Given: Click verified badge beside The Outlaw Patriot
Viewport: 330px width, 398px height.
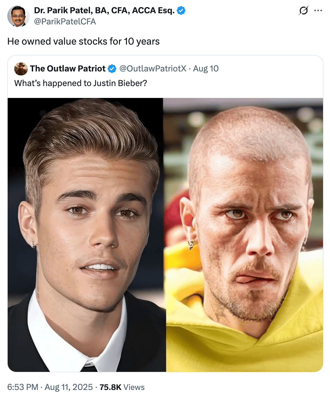Looking at the screenshot, I should (x=112, y=69).
